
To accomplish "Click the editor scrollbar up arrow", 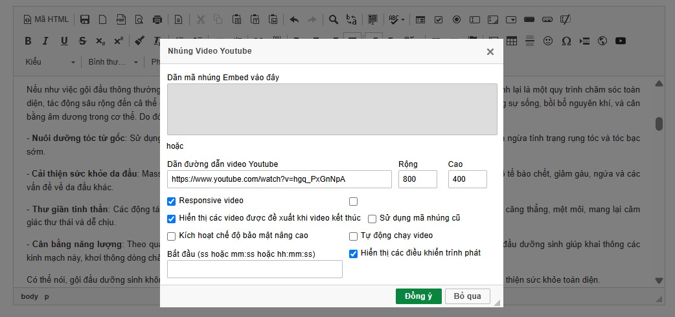I will (659, 84).
